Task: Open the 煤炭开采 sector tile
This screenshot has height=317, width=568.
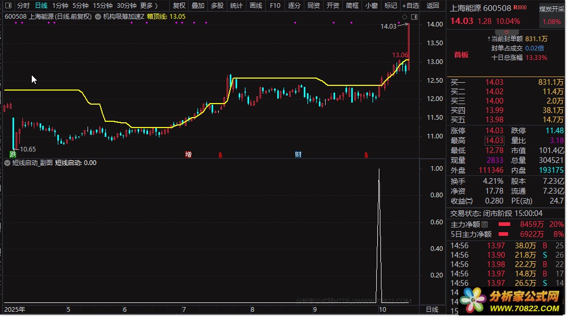Action: (551, 9)
